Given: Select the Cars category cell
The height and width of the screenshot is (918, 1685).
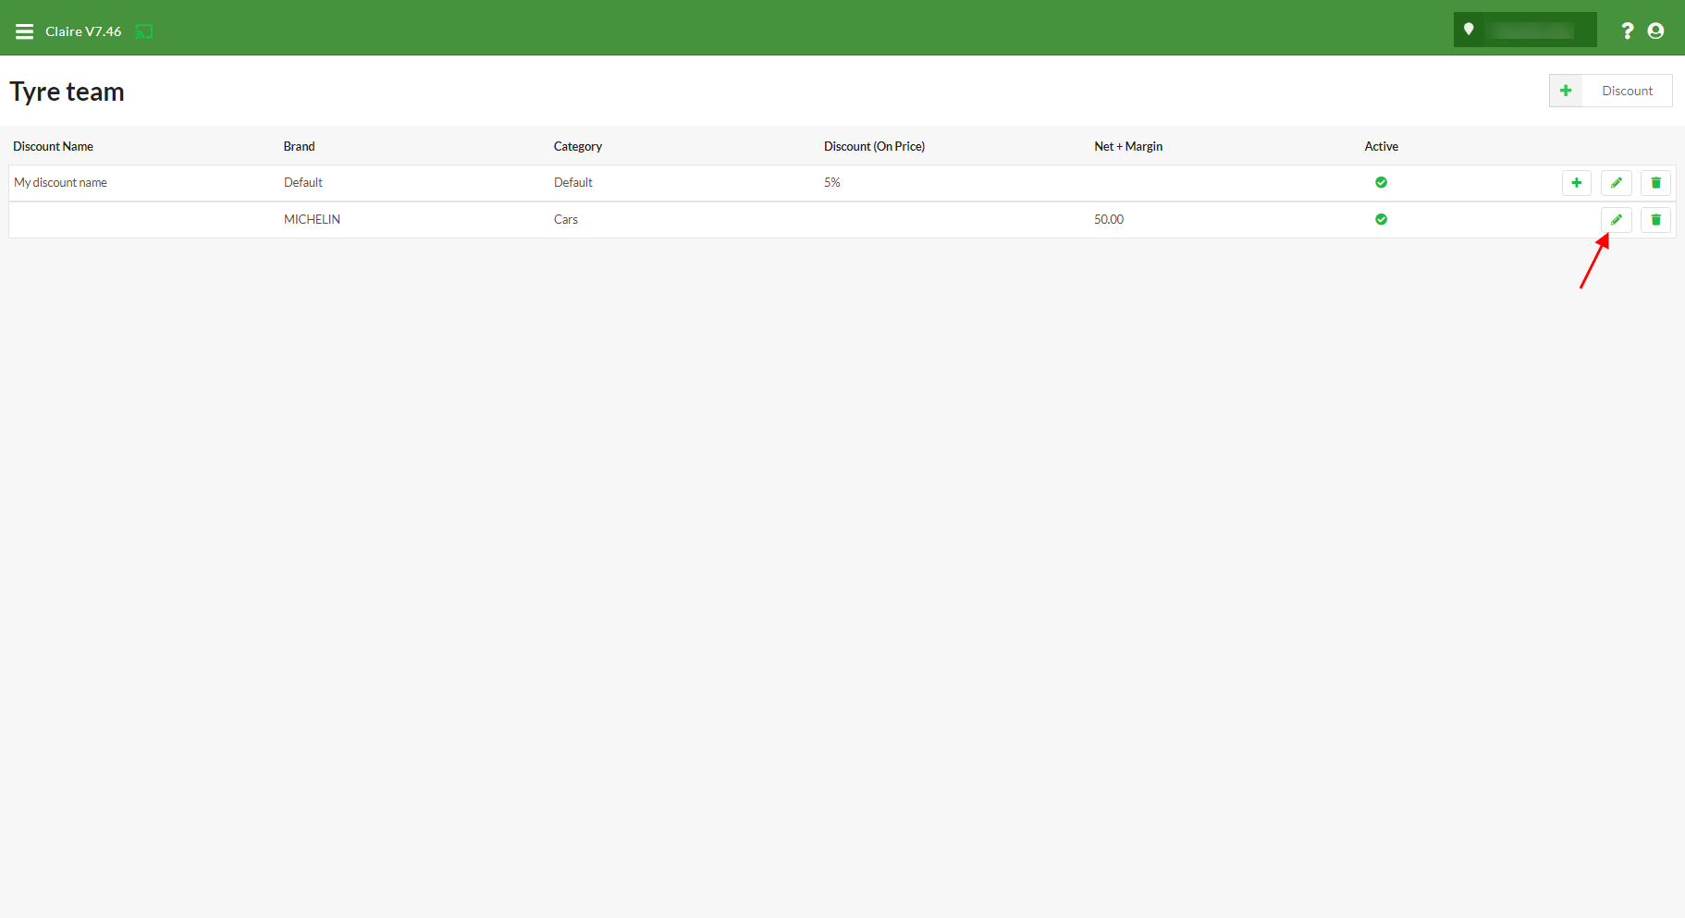Looking at the screenshot, I should click(566, 219).
